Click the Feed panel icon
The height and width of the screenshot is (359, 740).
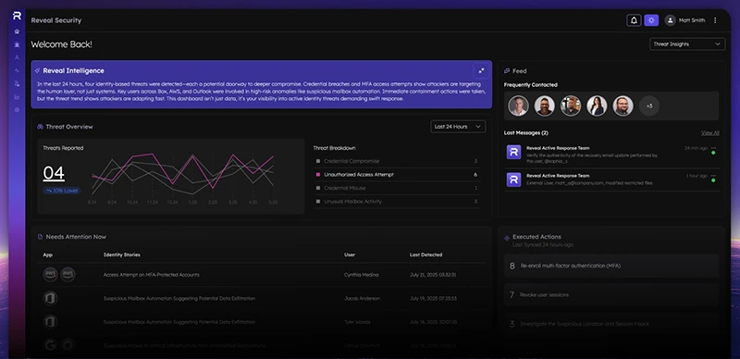click(x=507, y=71)
